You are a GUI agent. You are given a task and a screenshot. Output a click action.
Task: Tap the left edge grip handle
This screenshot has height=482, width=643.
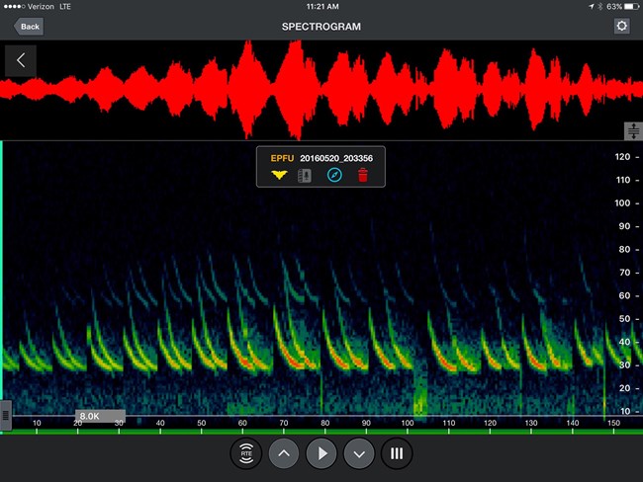coord(5,414)
